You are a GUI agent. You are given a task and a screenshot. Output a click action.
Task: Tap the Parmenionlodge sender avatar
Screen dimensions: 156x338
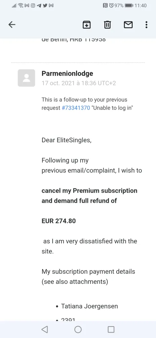pos(26,78)
